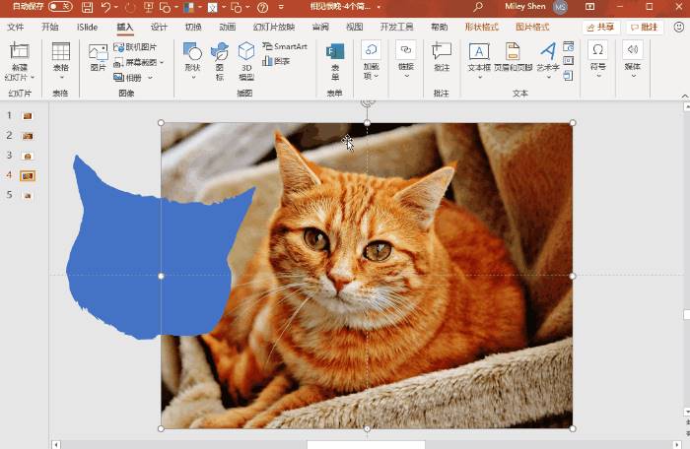Open the Table (表格) insert dropdown
Image resolution: width=690 pixels, height=449 pixels.
pyautogui.click(x=61, y=61)
